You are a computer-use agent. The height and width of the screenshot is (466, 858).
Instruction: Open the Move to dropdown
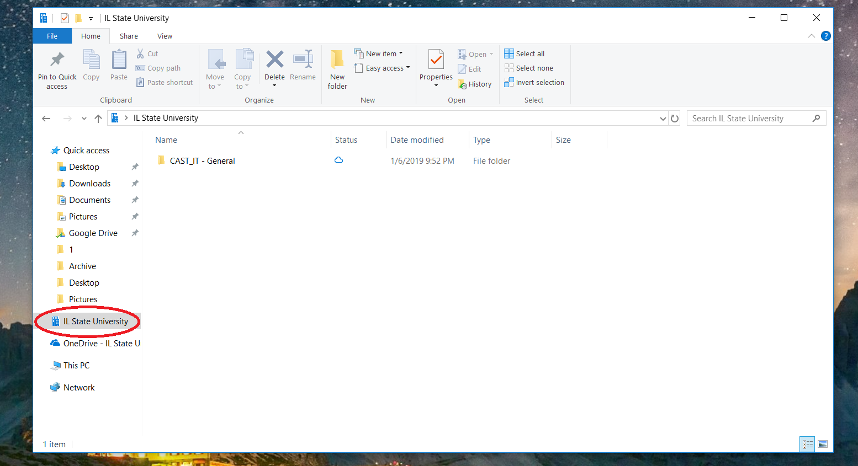(x=215, y=69)
